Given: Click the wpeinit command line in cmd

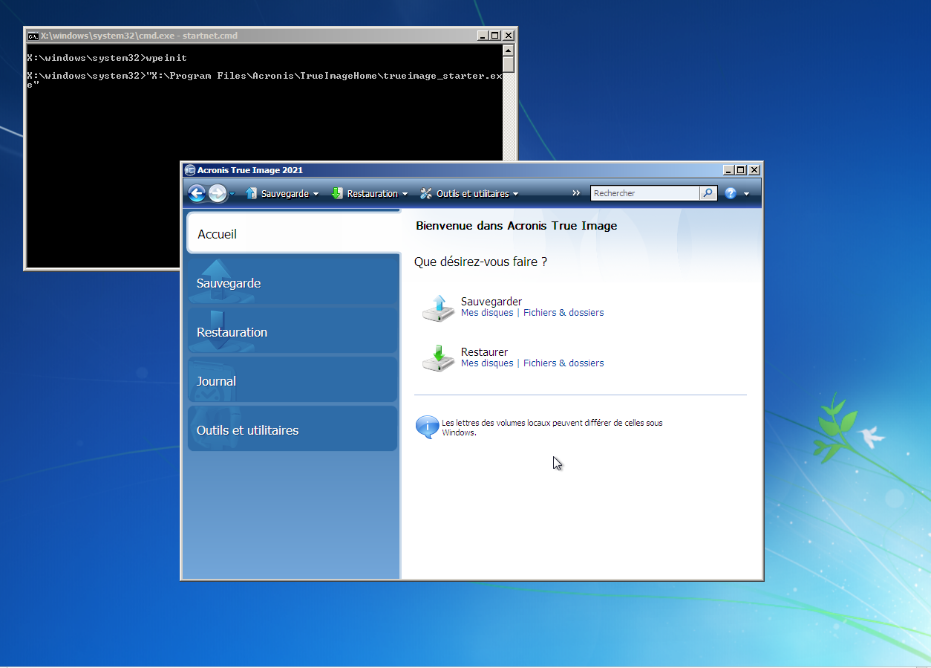Looking at the screenshot, I should pos(107,57).
